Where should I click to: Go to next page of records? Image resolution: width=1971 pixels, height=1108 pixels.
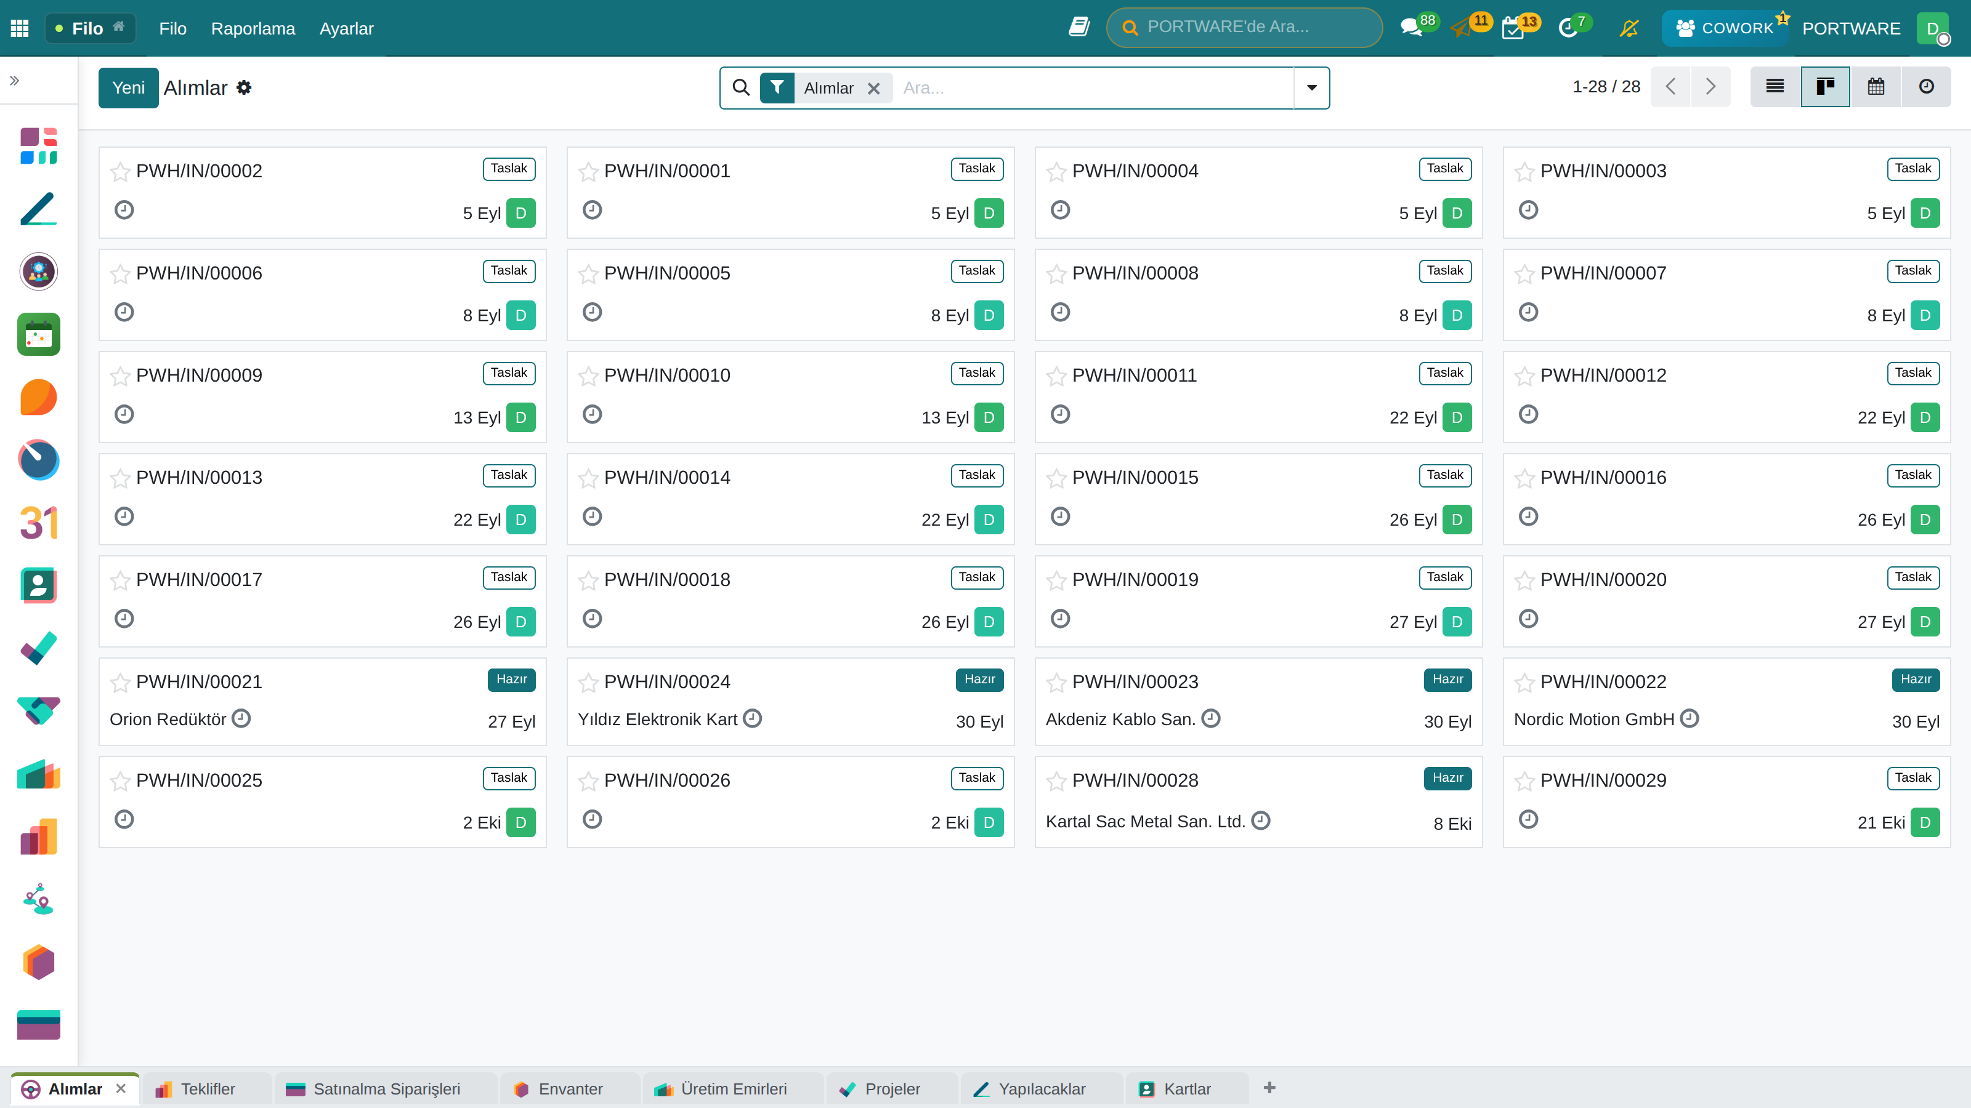(1711, 86)
